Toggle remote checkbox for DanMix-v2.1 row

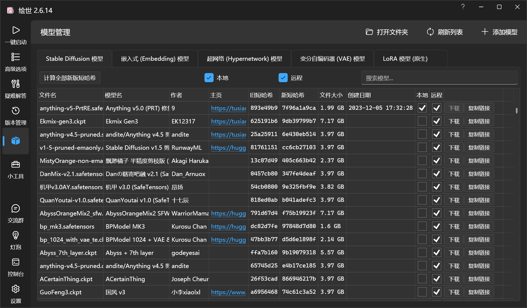(x=436, y=174)
